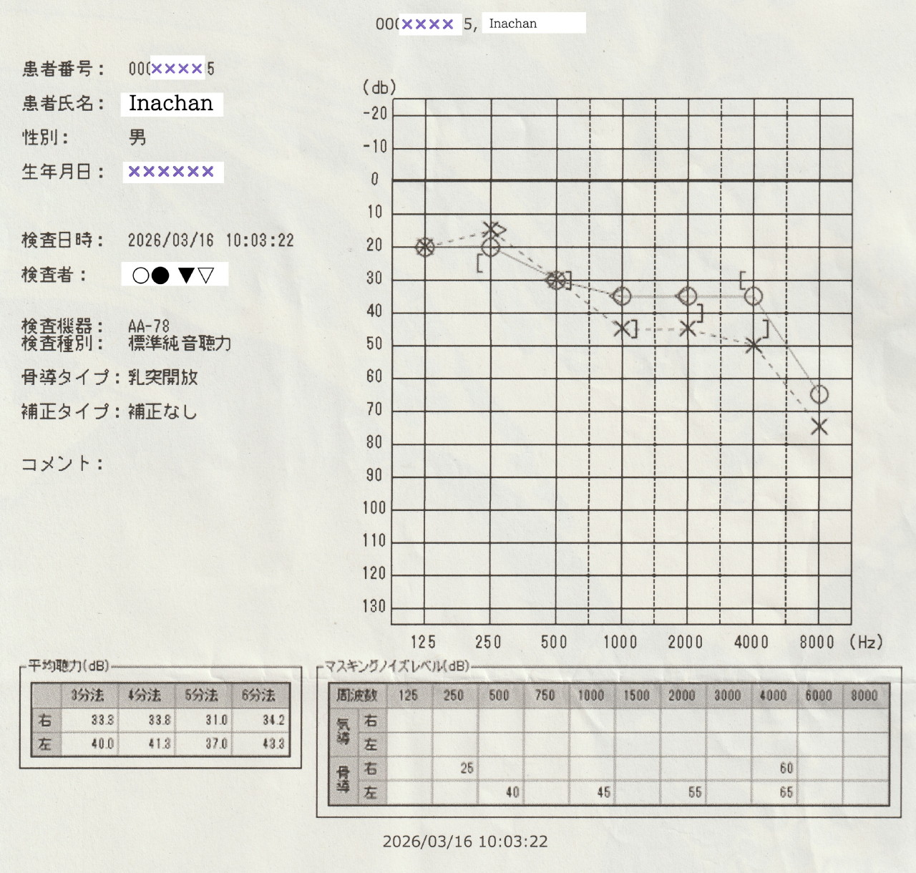Click the left-ear X marker at 8000 Hz
The height and width of the screenshot is (873, 916).
tap(819, 426)
